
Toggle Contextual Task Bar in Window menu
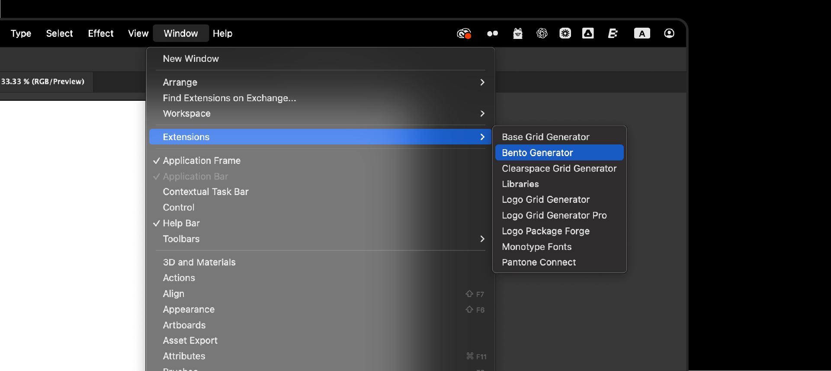coord(320,192)
